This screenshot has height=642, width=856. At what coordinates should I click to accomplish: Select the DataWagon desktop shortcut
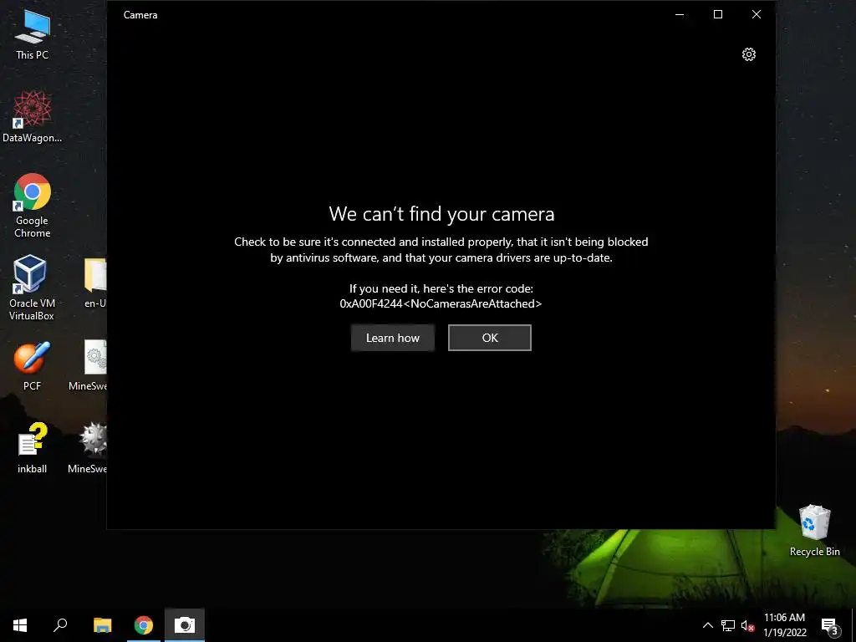pyautogui.click(x=32, y=117)
